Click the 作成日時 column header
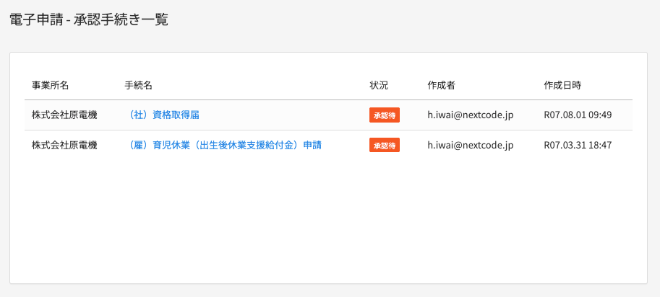The image size is (660, 297). [x=562, y=85]
